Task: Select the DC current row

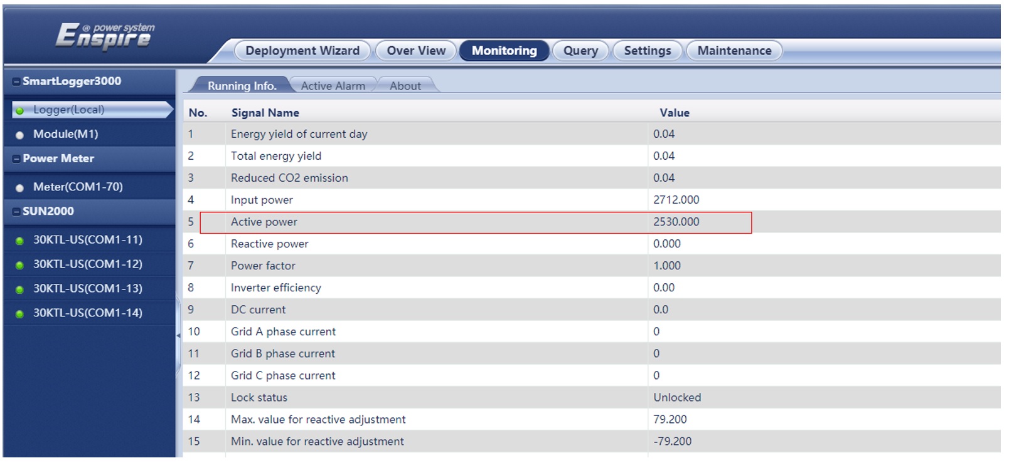Action: (591, 310)
